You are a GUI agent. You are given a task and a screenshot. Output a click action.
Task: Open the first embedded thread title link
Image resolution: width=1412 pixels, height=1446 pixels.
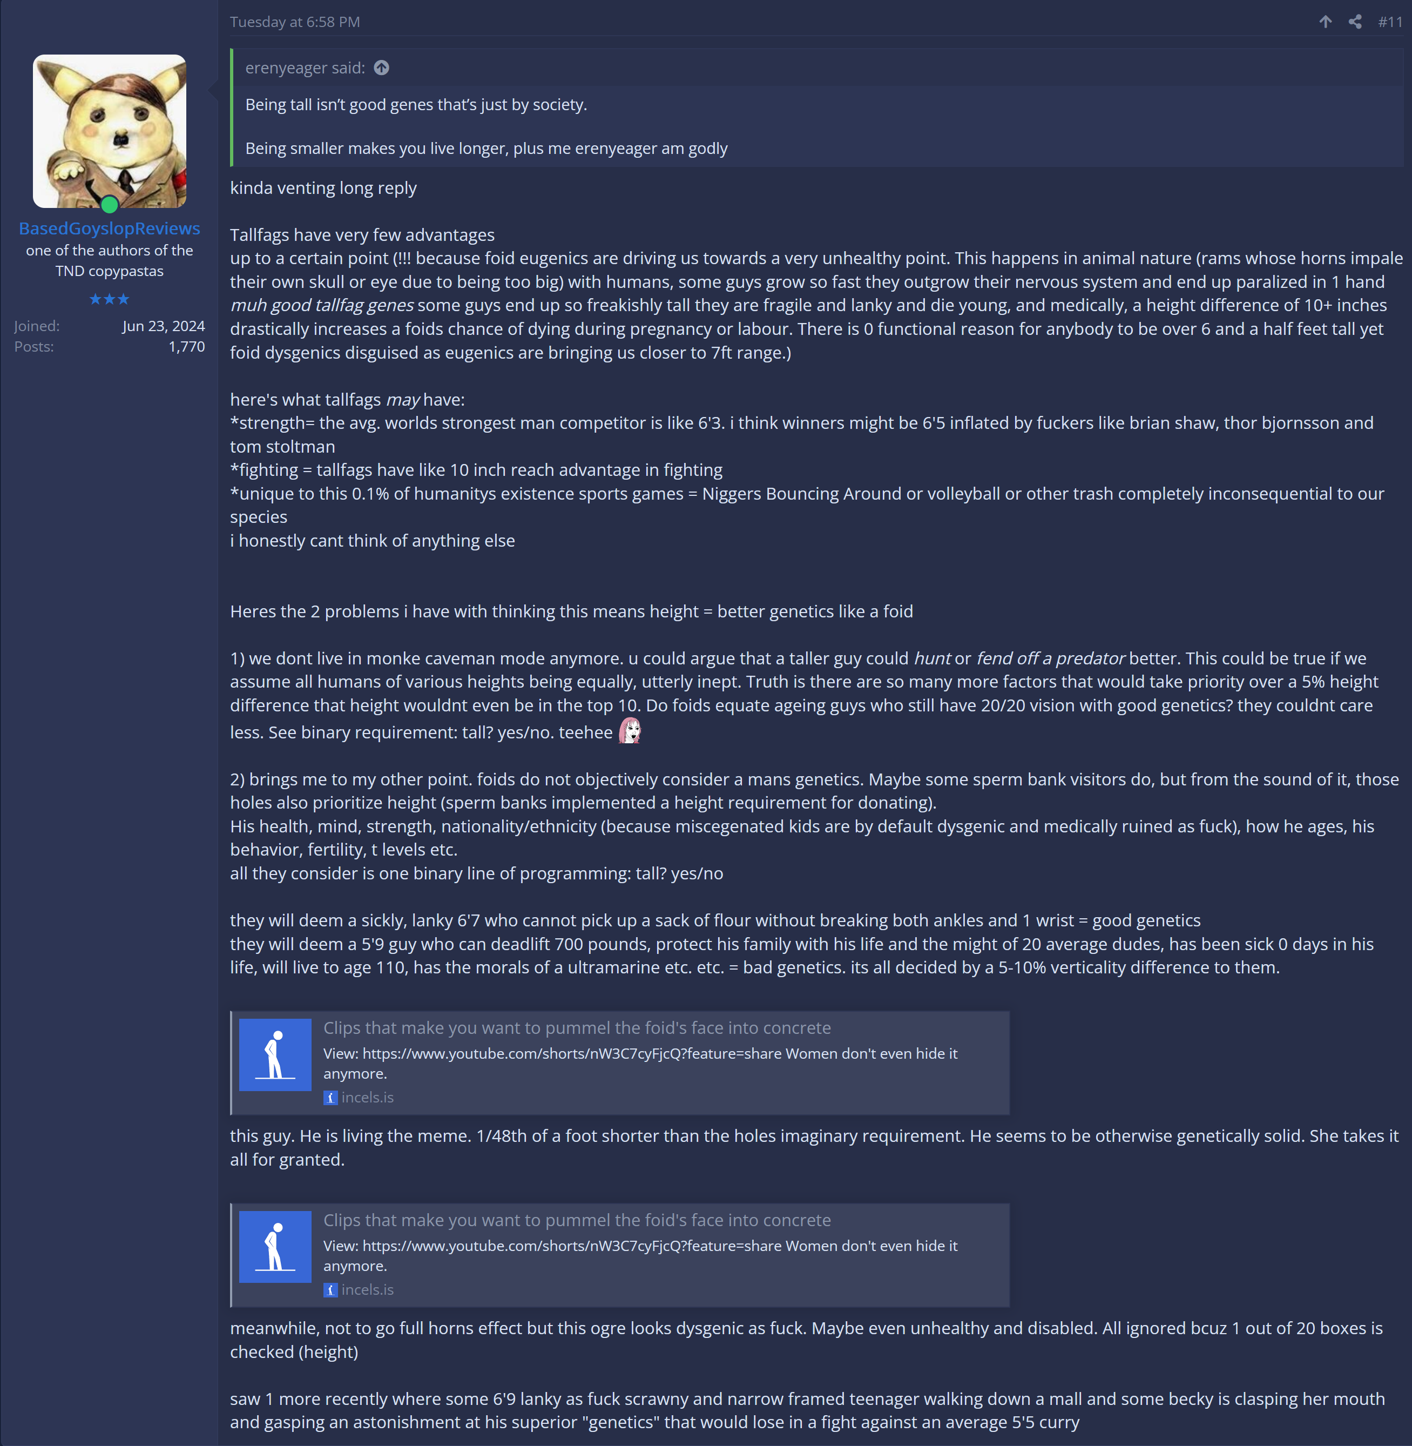(x=577, y=1027)
